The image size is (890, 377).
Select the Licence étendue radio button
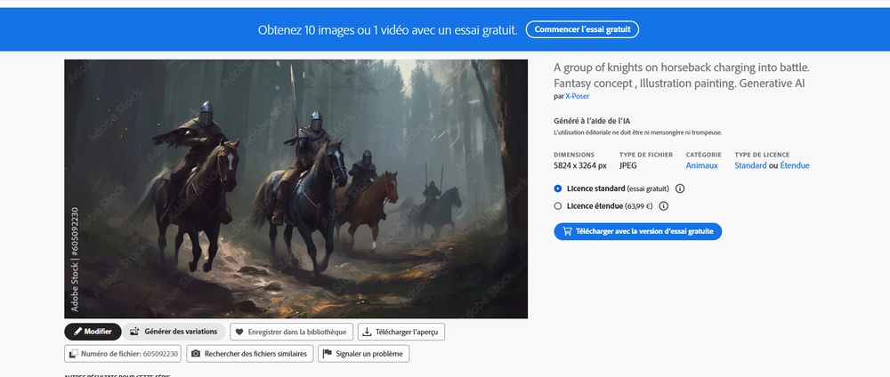[x=558, y=206]
